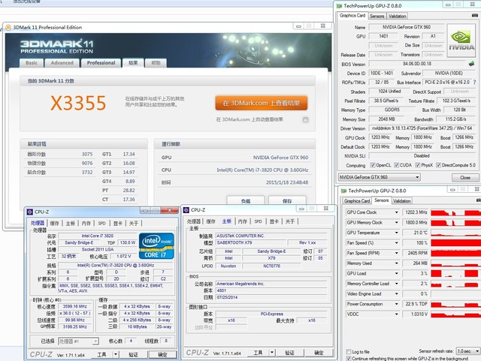Open SPD tab in right CPU-Z

[x=259, y=221]
